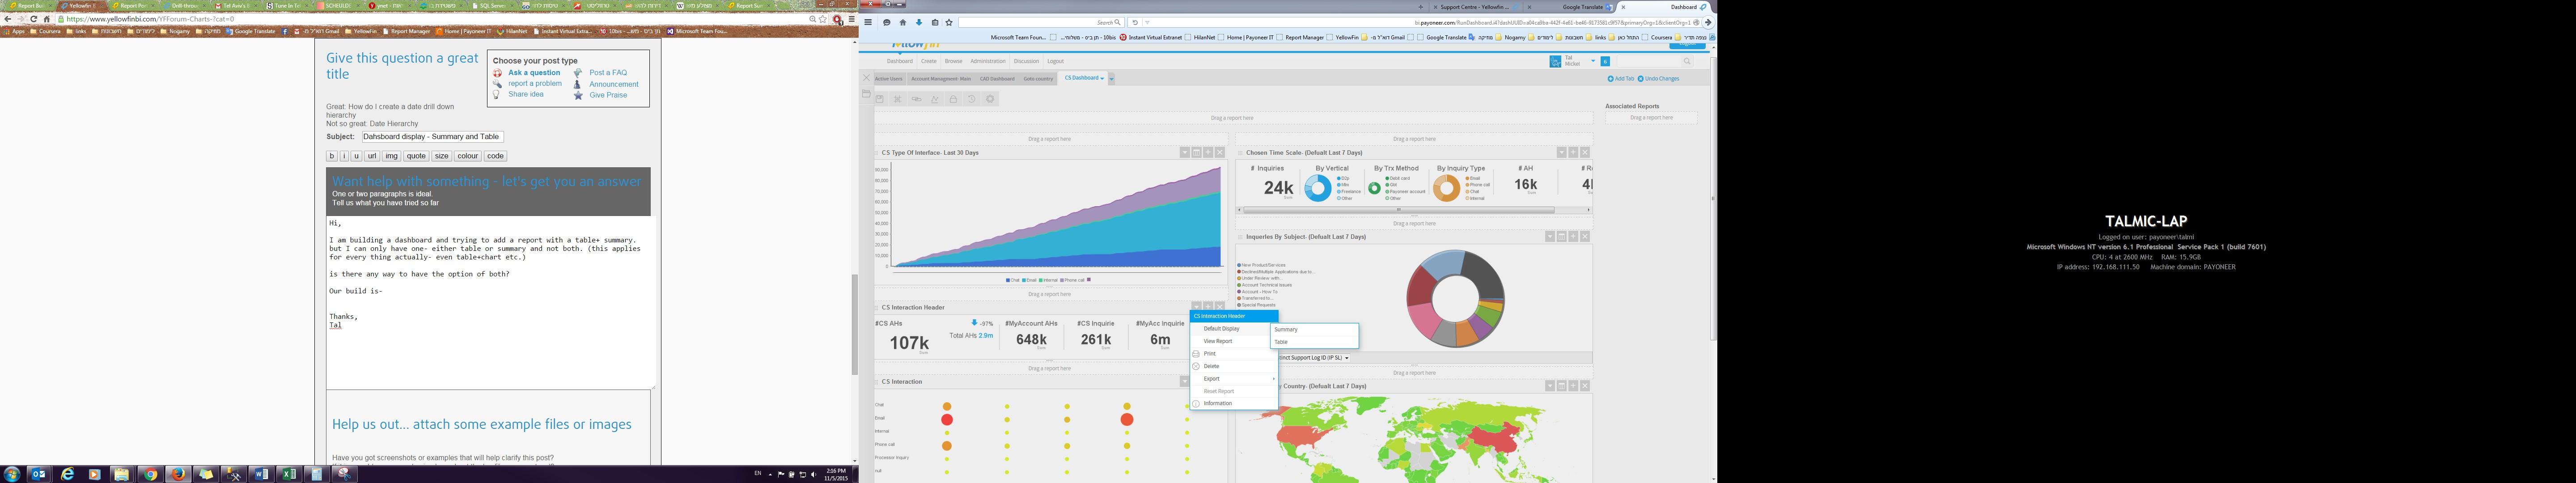Click Chrome's reload page icon
This screenshot has height=483, width=2576.
click(x=33, y=19)
